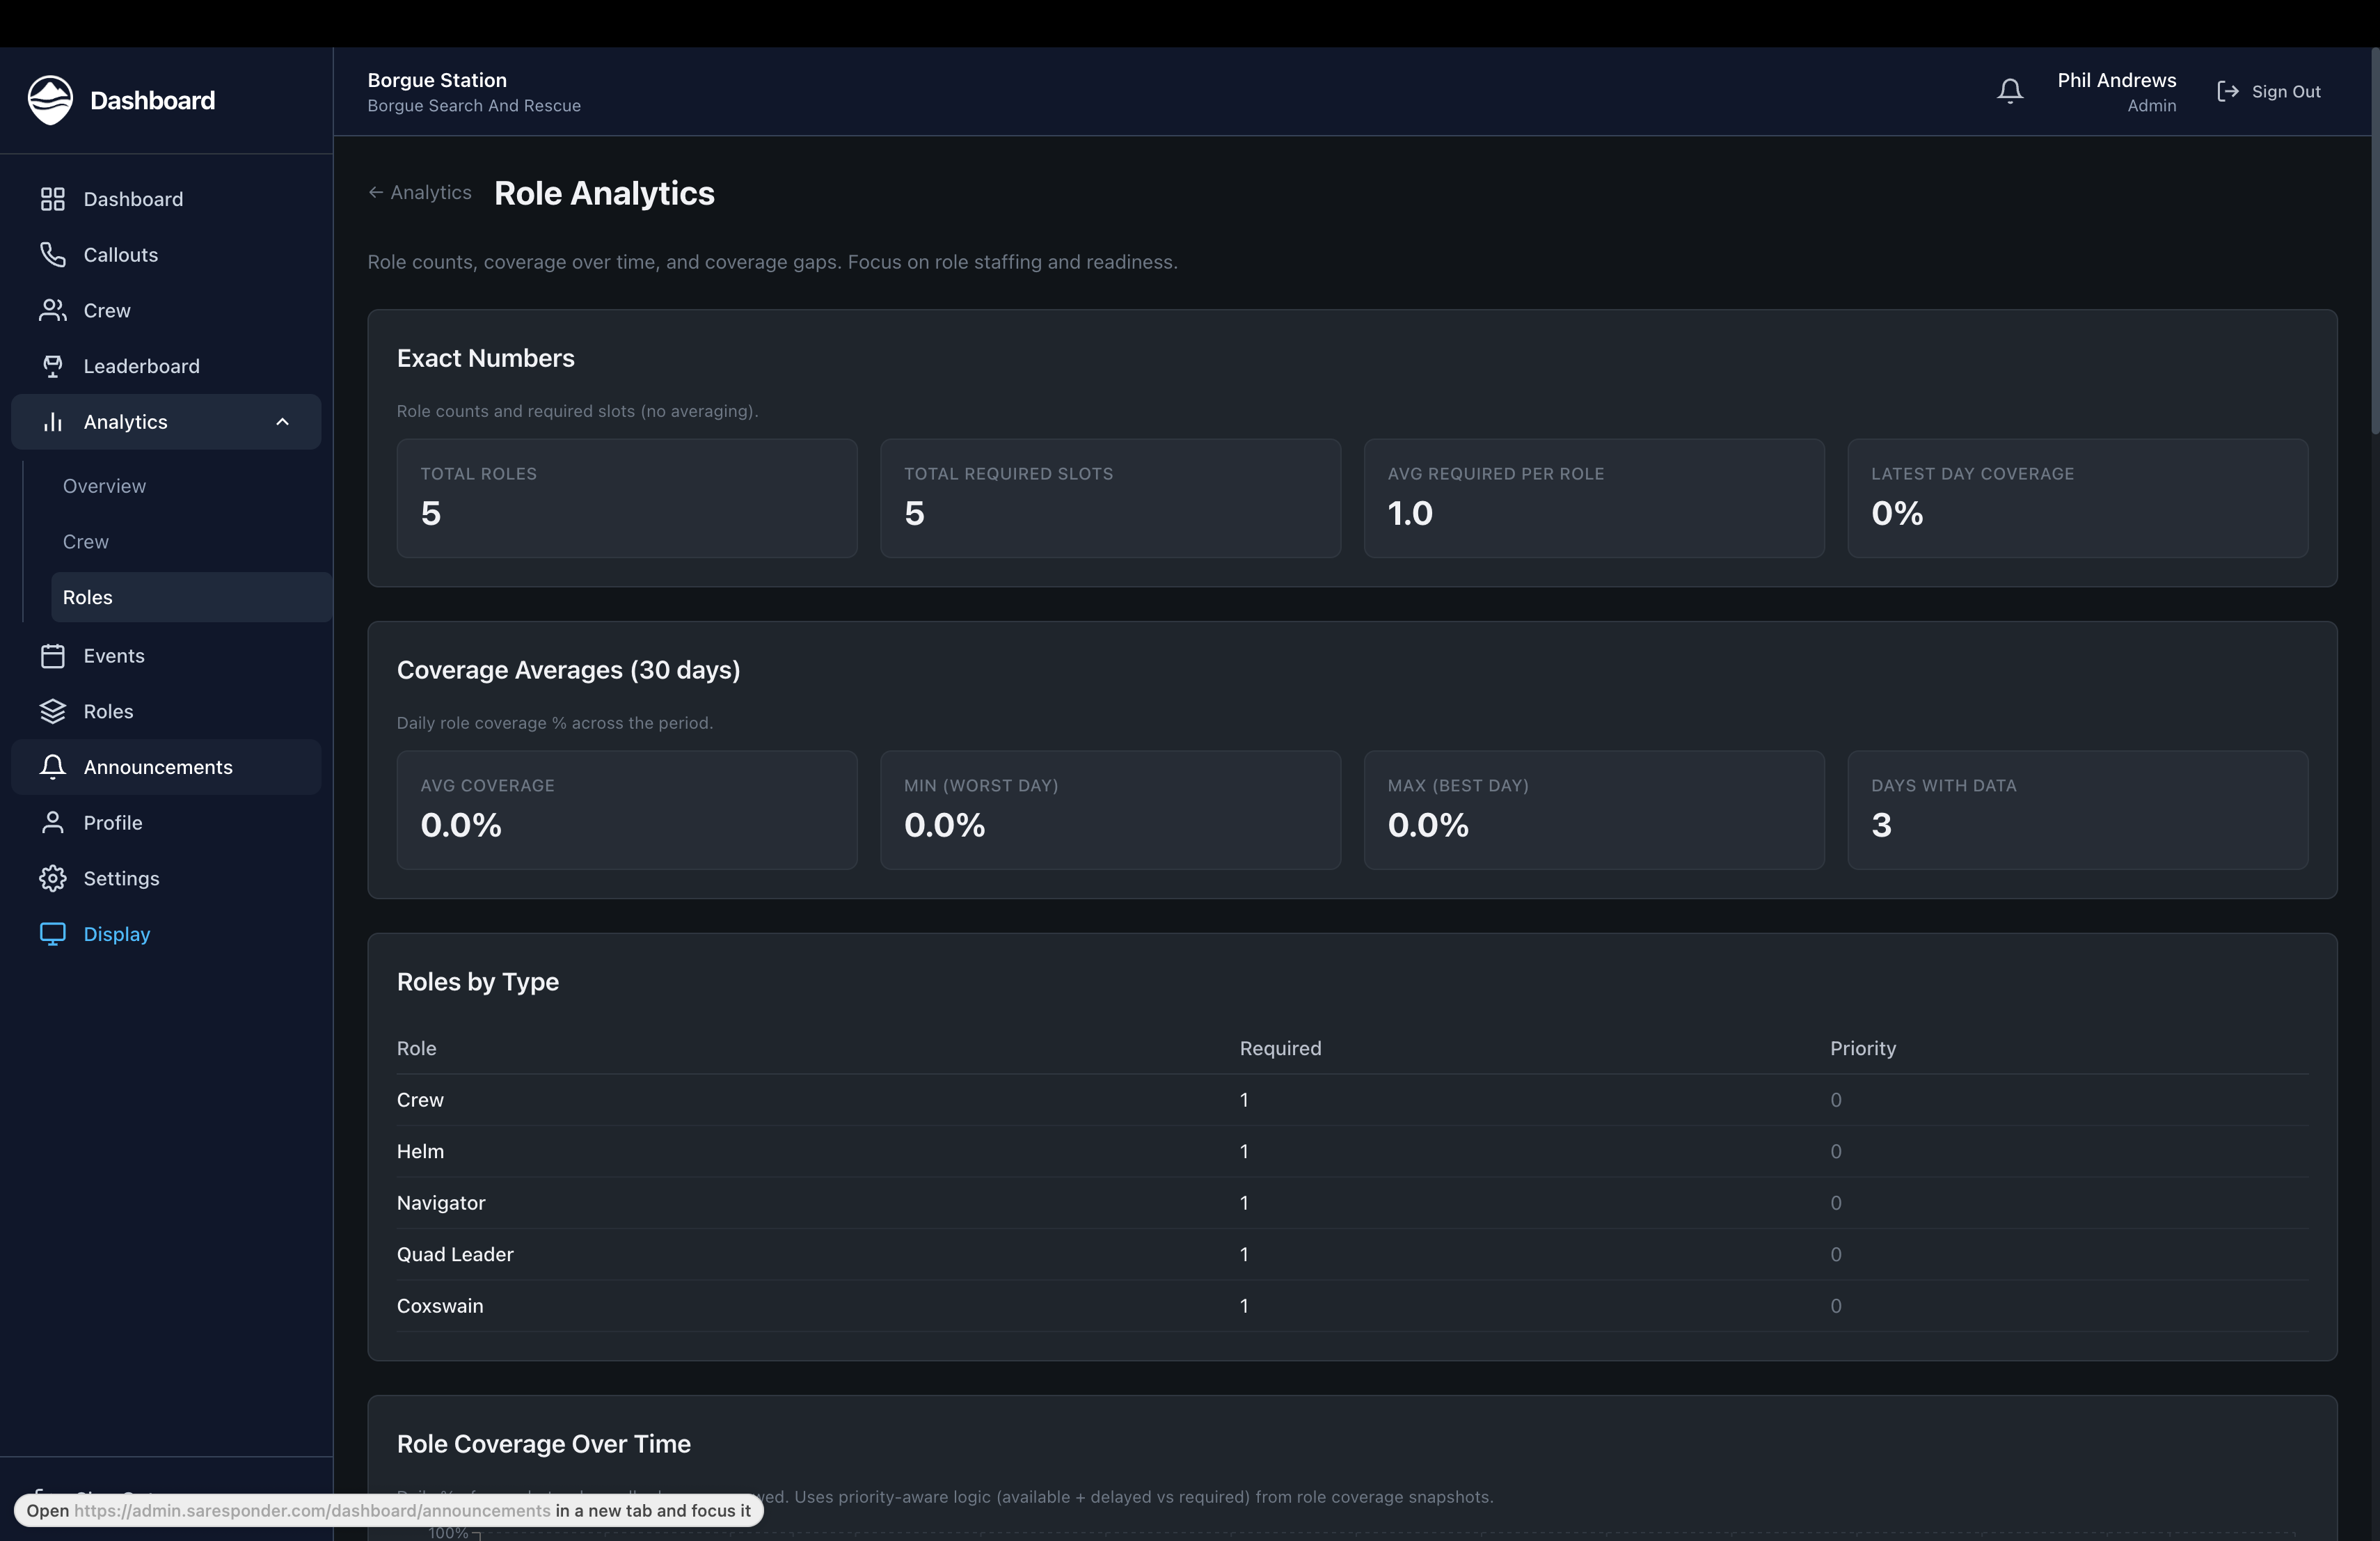This screenshot has height=1541, width=2380.
Task: Select the Announcements bell icon
Action: tap(52, 767)
